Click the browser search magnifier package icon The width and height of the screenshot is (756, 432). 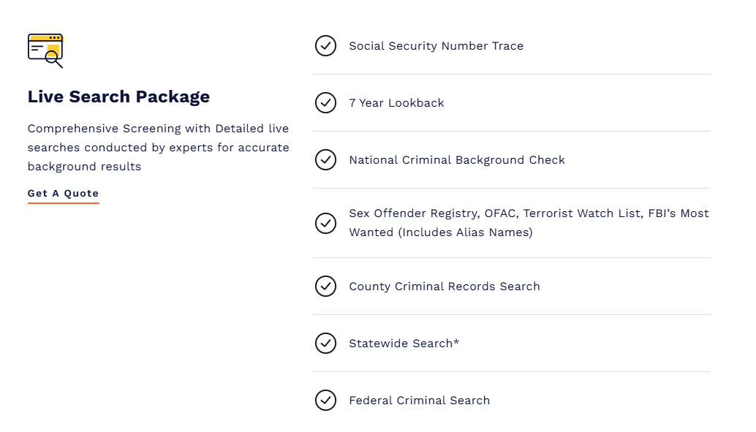tap(45, 50)
